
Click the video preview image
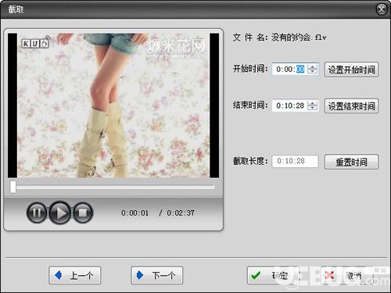[113, 105]
